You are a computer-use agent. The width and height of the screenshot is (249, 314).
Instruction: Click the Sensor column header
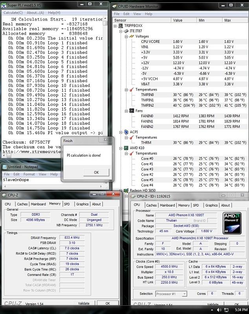142,20
